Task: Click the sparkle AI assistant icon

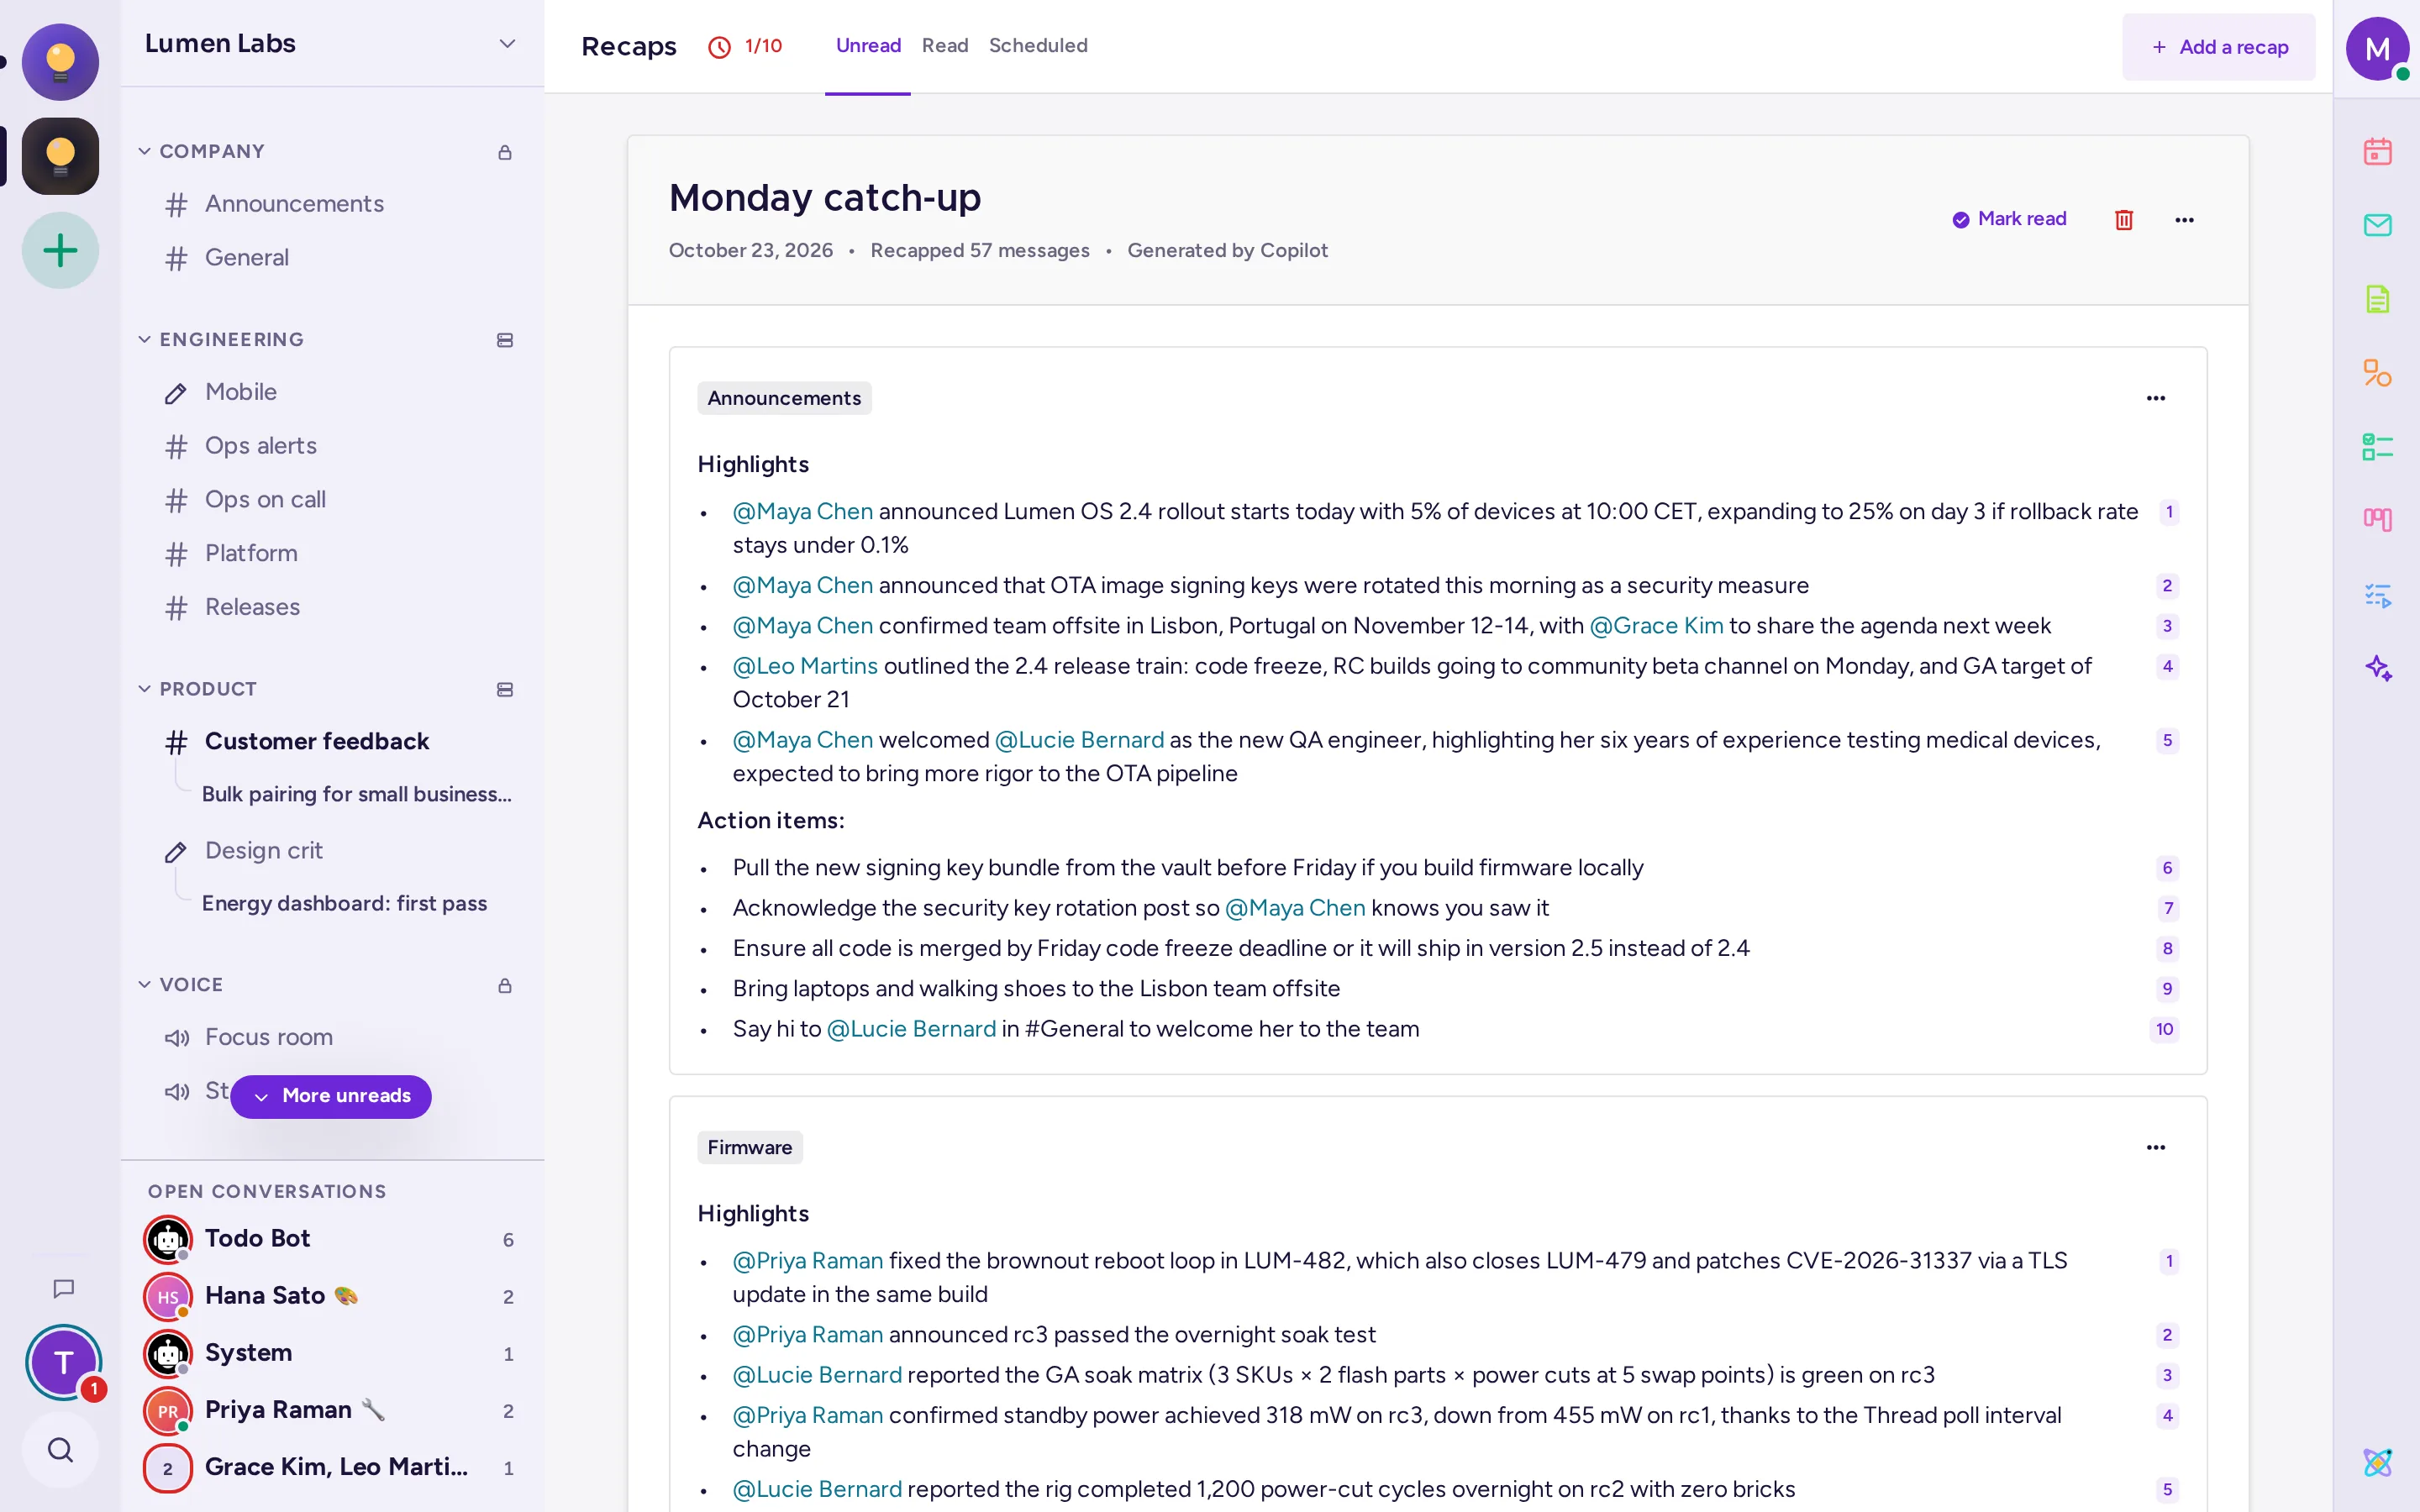Action: click(2377, 667)
